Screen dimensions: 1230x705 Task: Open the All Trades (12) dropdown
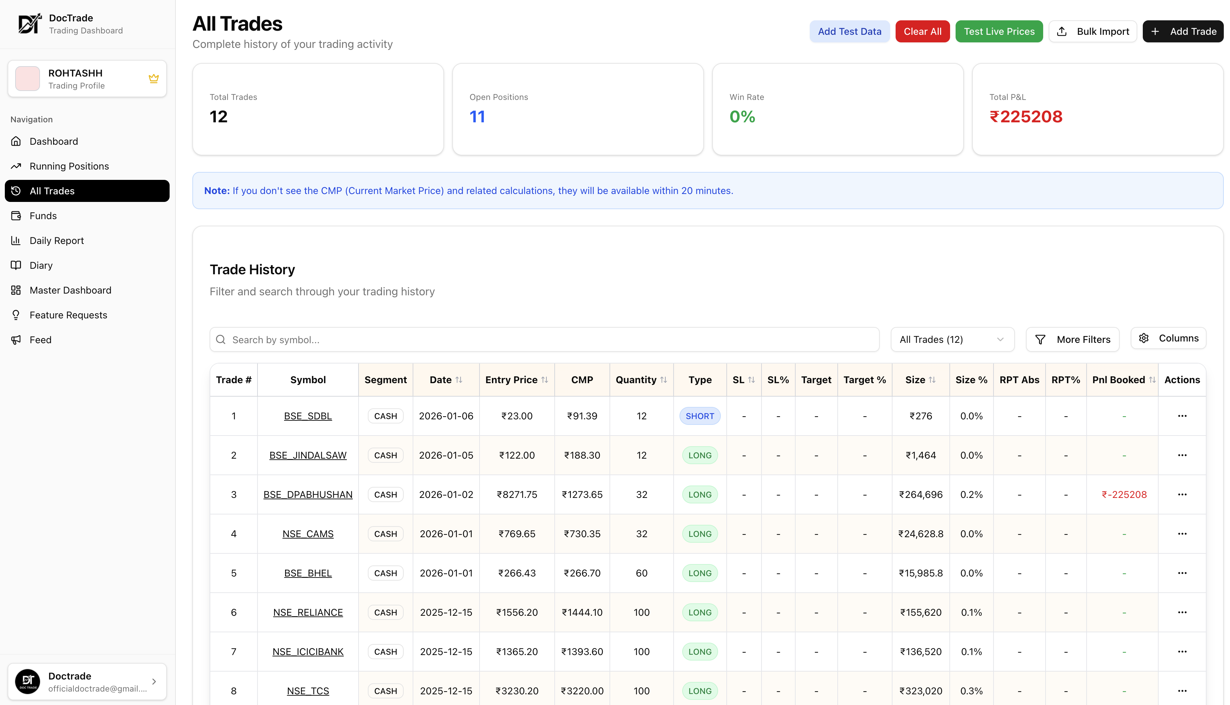click(952, 339)
